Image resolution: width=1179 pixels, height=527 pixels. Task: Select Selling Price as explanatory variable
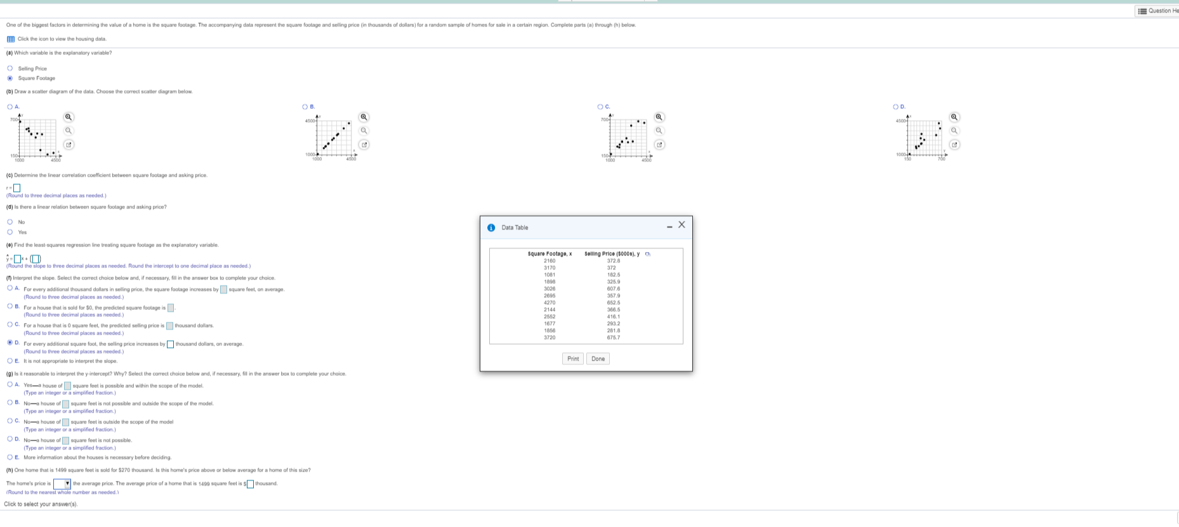point(10,68)
